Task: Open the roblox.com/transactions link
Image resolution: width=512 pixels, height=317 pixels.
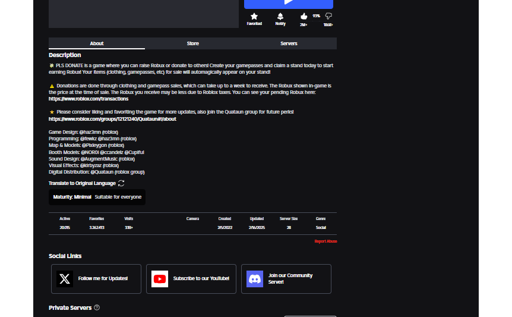Action: click(x=89, y=99)
